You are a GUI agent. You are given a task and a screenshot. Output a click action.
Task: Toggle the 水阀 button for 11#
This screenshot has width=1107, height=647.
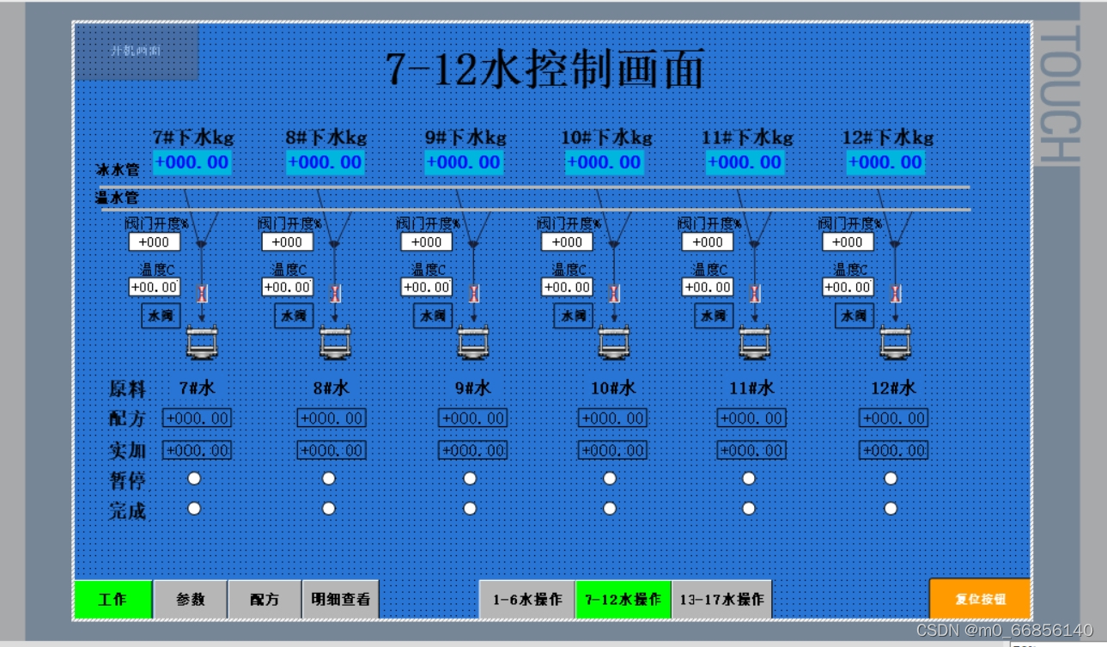715,315
